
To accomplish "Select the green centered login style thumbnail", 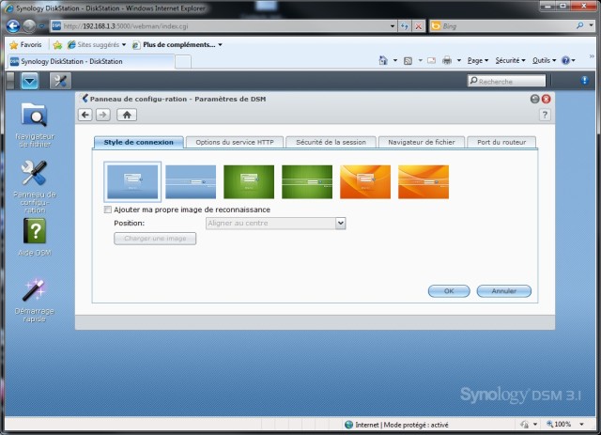I will click(249, 182).
